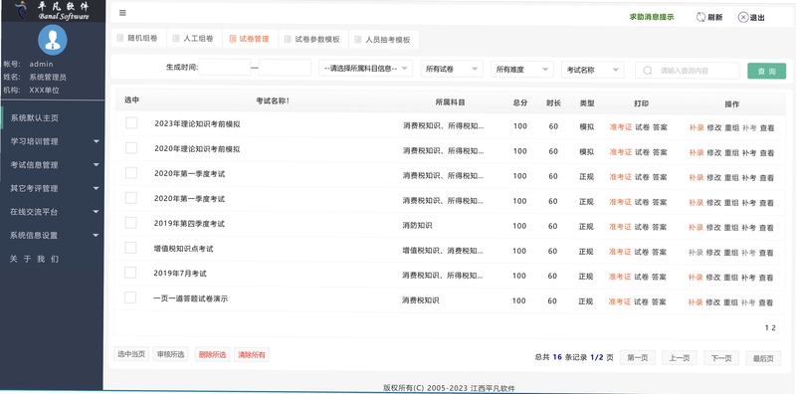Viewport: 796px width, 394px height.
Task: Open the 所有难度 dropdown
Action: tap(522, 70)
